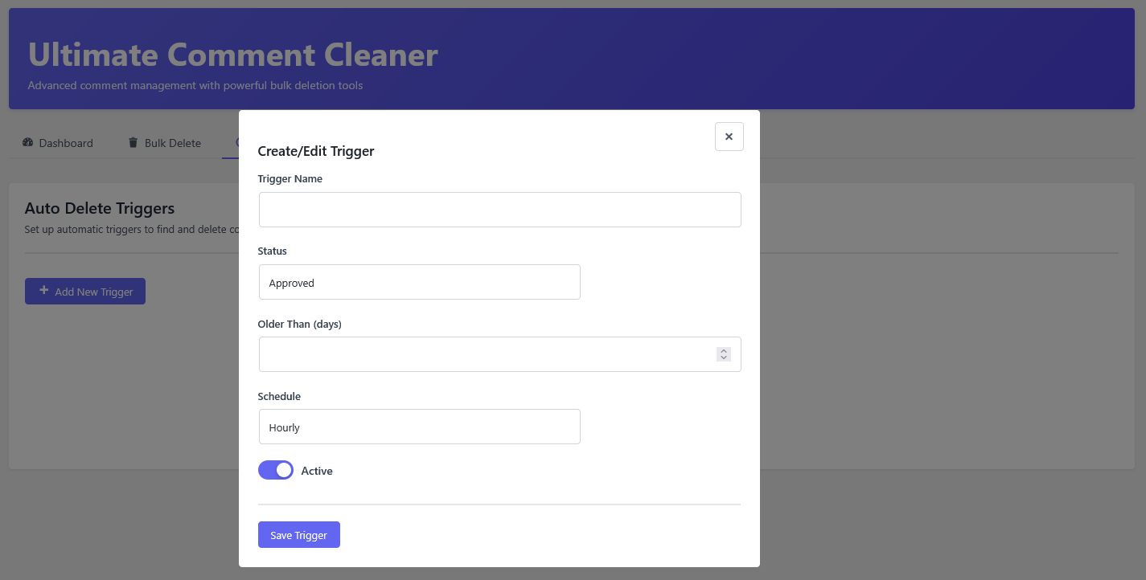
Task: Open the Bulk Delete tab
Action: (x=164, y=142)
